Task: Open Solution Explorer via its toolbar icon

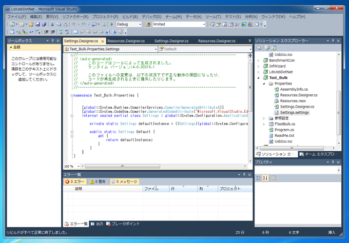Action: (x=211, y=24)
